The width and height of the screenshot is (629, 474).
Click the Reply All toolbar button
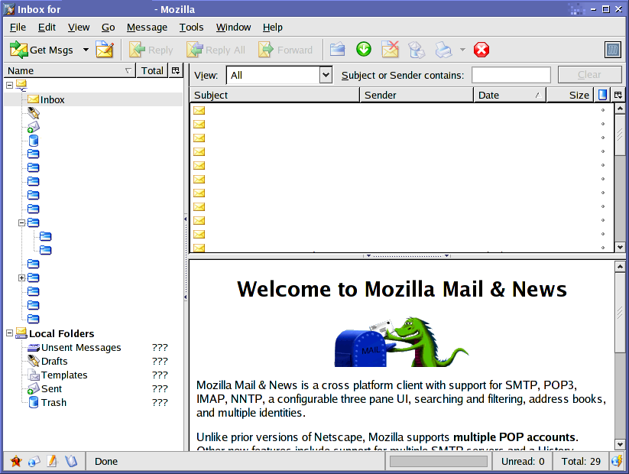pyautogui.click(x=216, y=50)
